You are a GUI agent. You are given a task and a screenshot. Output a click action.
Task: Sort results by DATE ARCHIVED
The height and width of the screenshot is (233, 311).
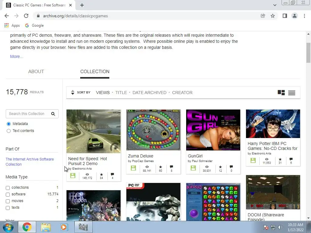pos(149,93)
